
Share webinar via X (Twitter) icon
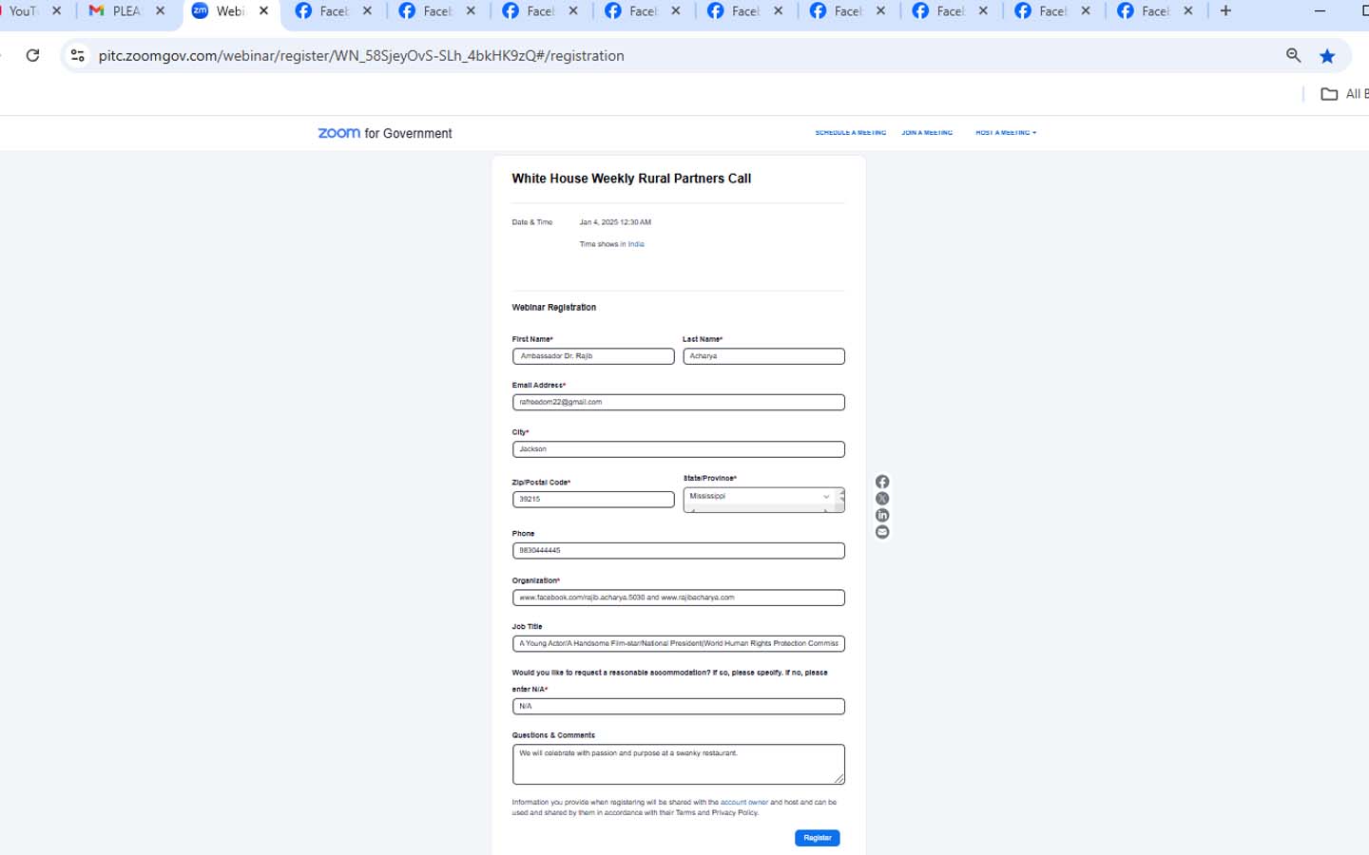point(882,499)
